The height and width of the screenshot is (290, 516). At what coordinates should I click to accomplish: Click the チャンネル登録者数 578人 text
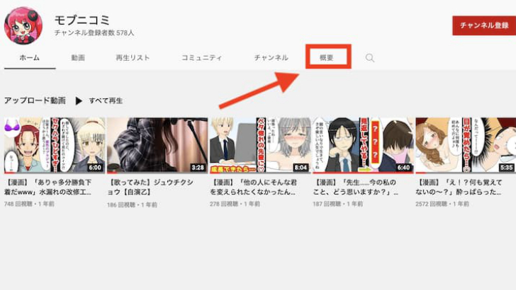pyautogui.click(x=94, y=33)
